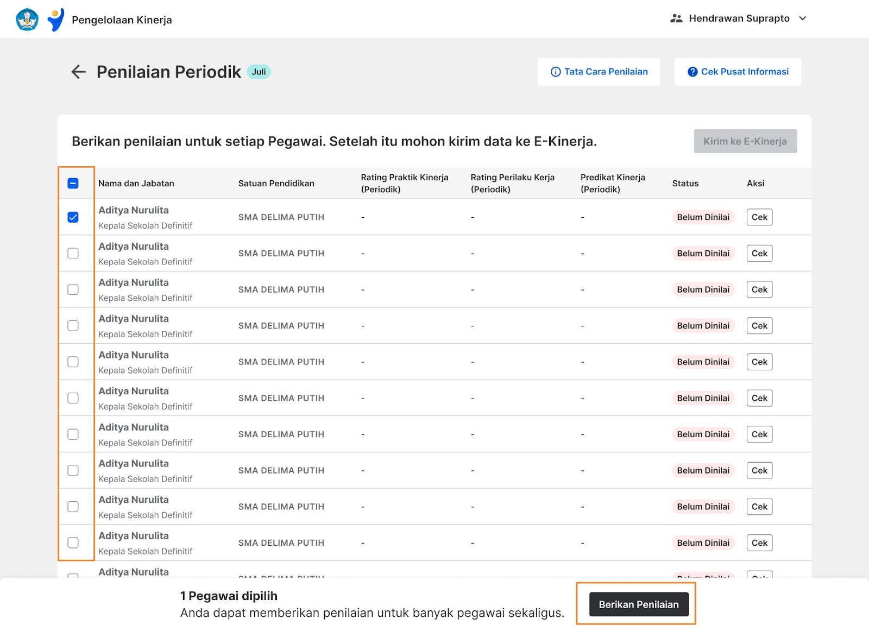Screen dimensions: 869x631
Task: Open Cek Pusat Informasi help center
Action: click(738, 72)
